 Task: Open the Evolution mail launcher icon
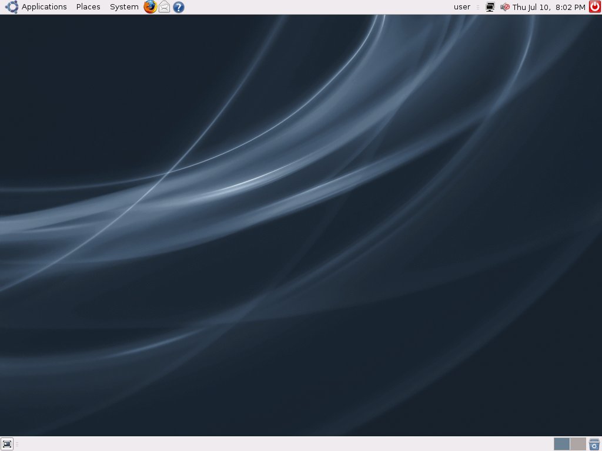click(165, 7)
